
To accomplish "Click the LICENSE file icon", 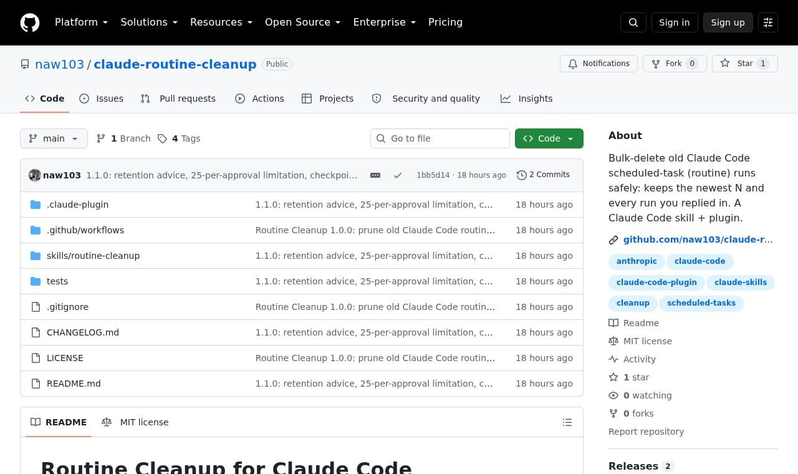I will (x=36, y=358).
